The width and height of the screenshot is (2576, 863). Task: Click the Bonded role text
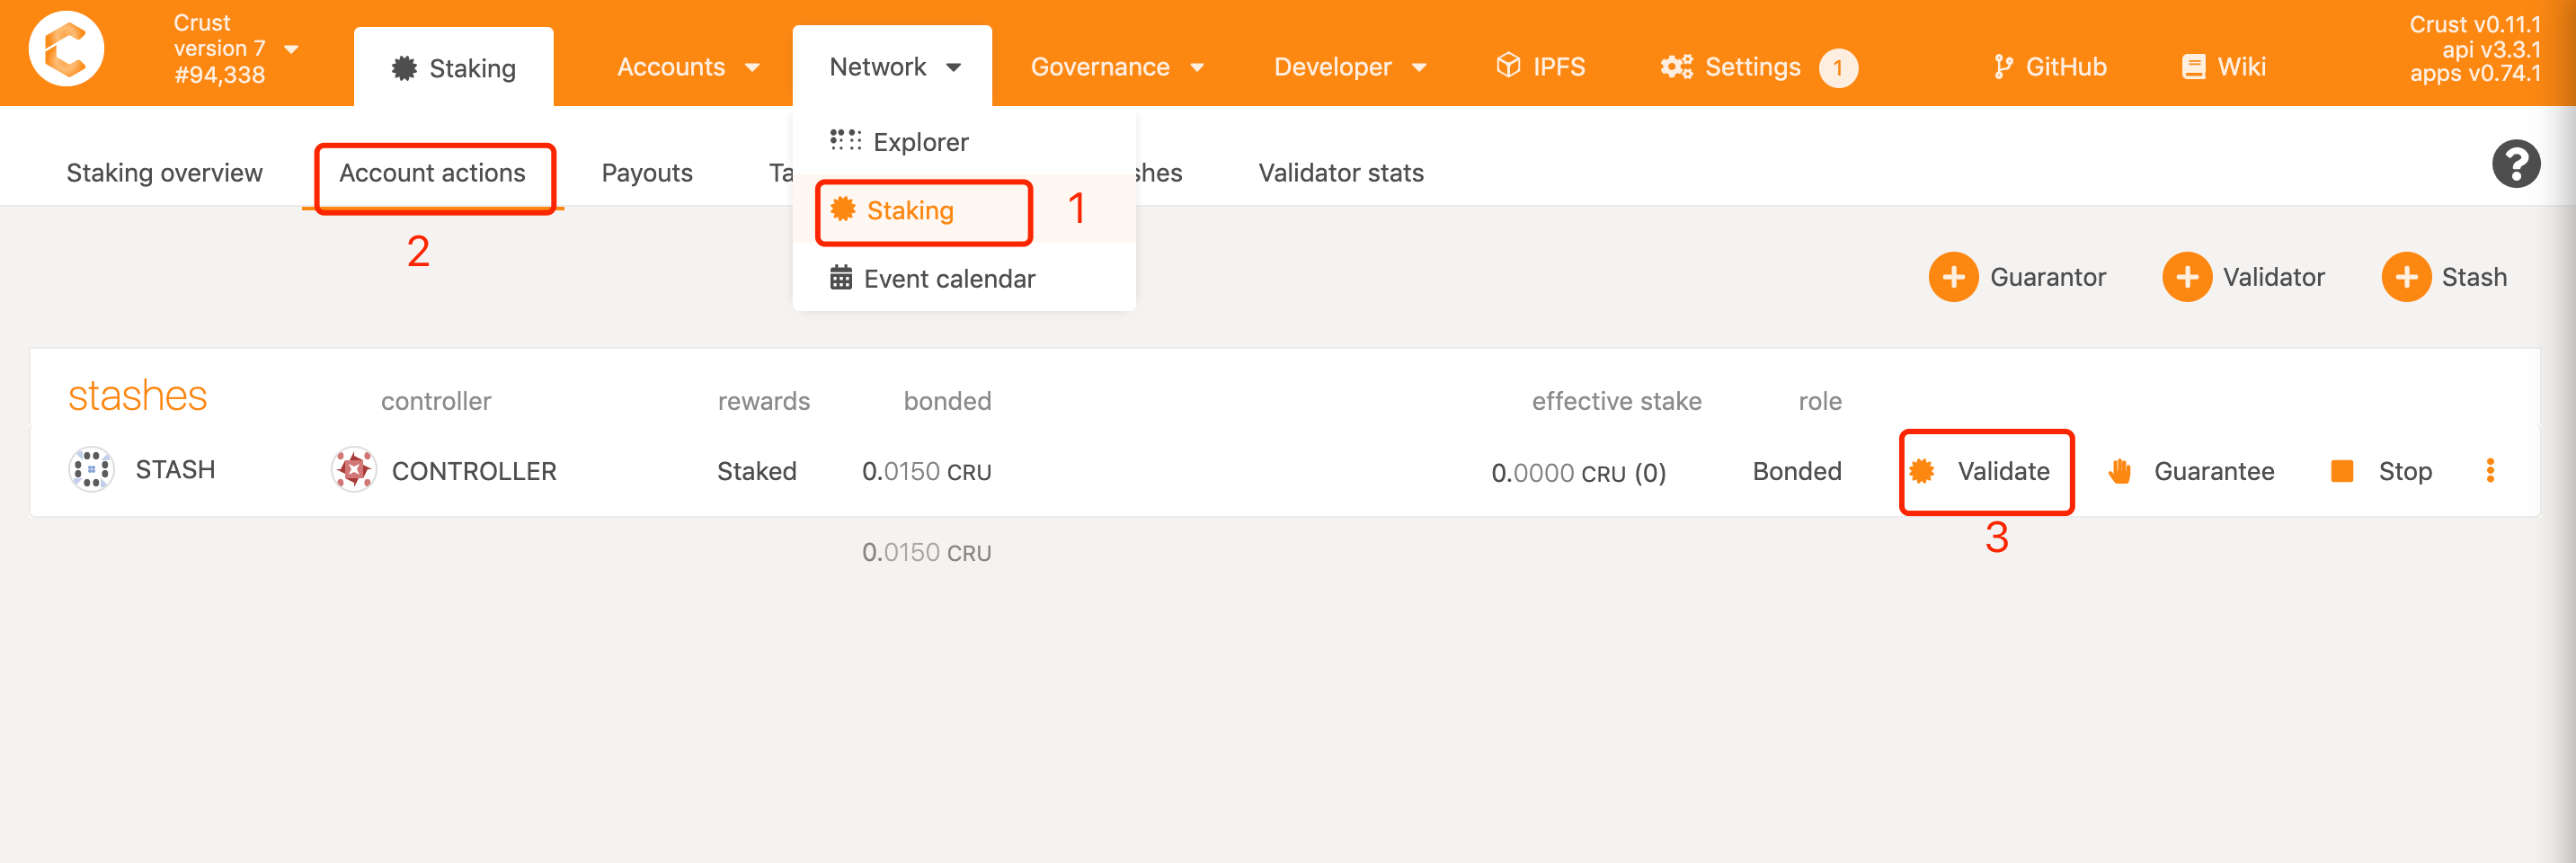click(x=1797, y=471)
